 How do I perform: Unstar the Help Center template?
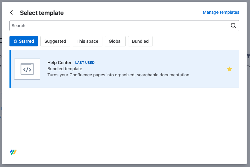tap(230, 69)
